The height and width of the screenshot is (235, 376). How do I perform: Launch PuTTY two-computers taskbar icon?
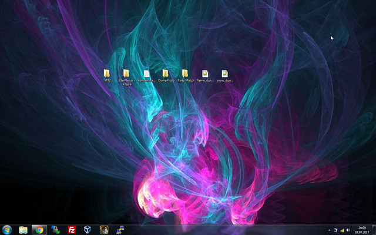coord(120,230)
